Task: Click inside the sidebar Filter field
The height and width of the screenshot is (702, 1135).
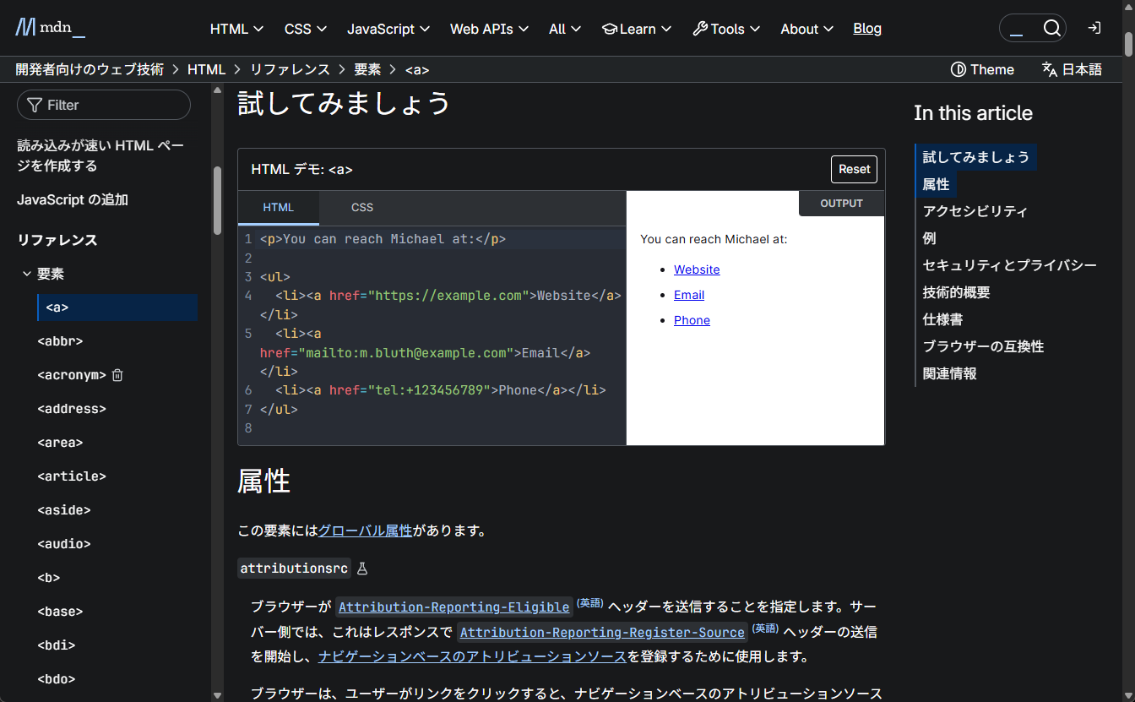Action: tap(104, 105)
